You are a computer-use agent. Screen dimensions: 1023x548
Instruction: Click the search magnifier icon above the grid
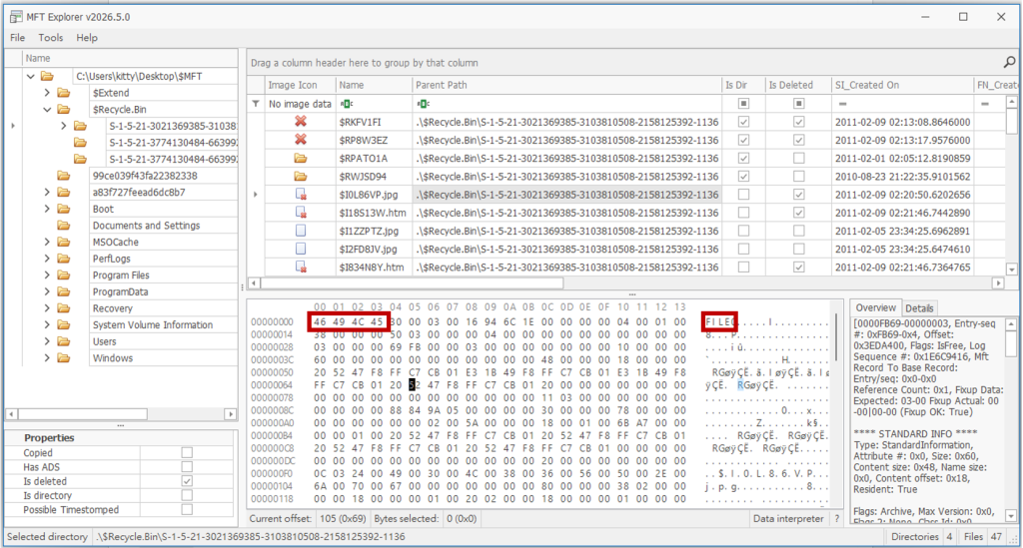(x=1009, y=62)
